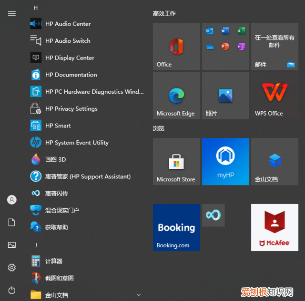Expand the 金山文档 folder chevron
The width and height of the screenshot is (305, 301).
point(139,295)
